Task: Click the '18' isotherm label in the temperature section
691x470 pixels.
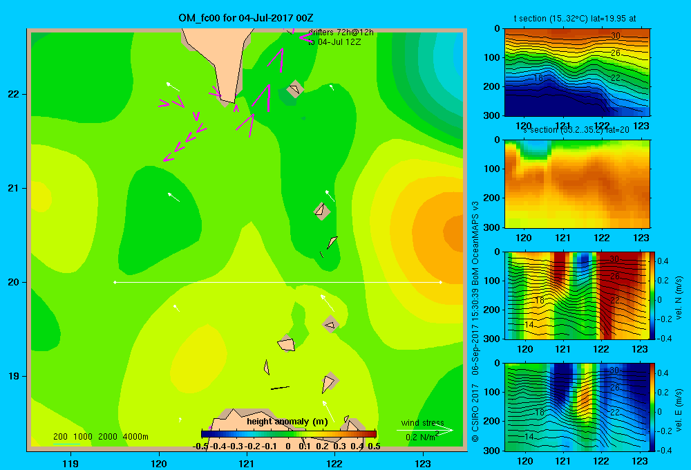Action: 538,78
